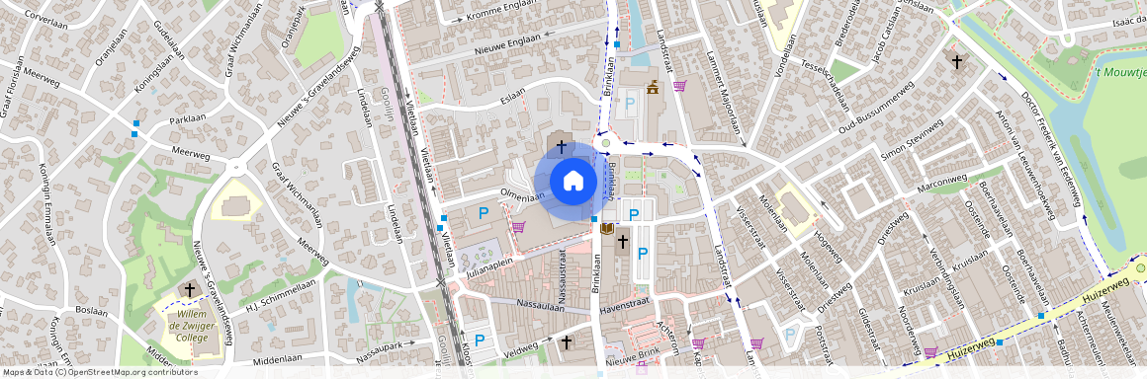This screenshot has width=1147, height=379.
Task: Click the shopping cart icon beside the castle icon
Action: [x=679, y=86]
